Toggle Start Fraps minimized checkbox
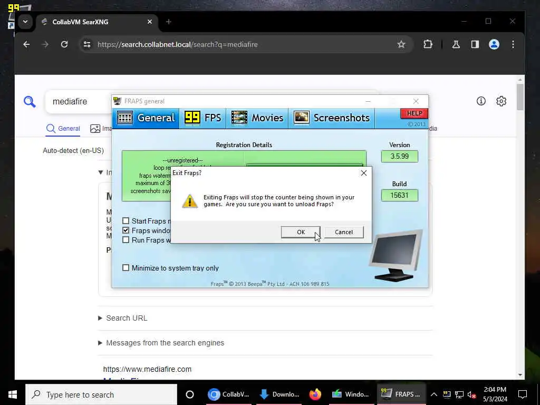The height and width of the screenshot is (405, 540). 126,221
